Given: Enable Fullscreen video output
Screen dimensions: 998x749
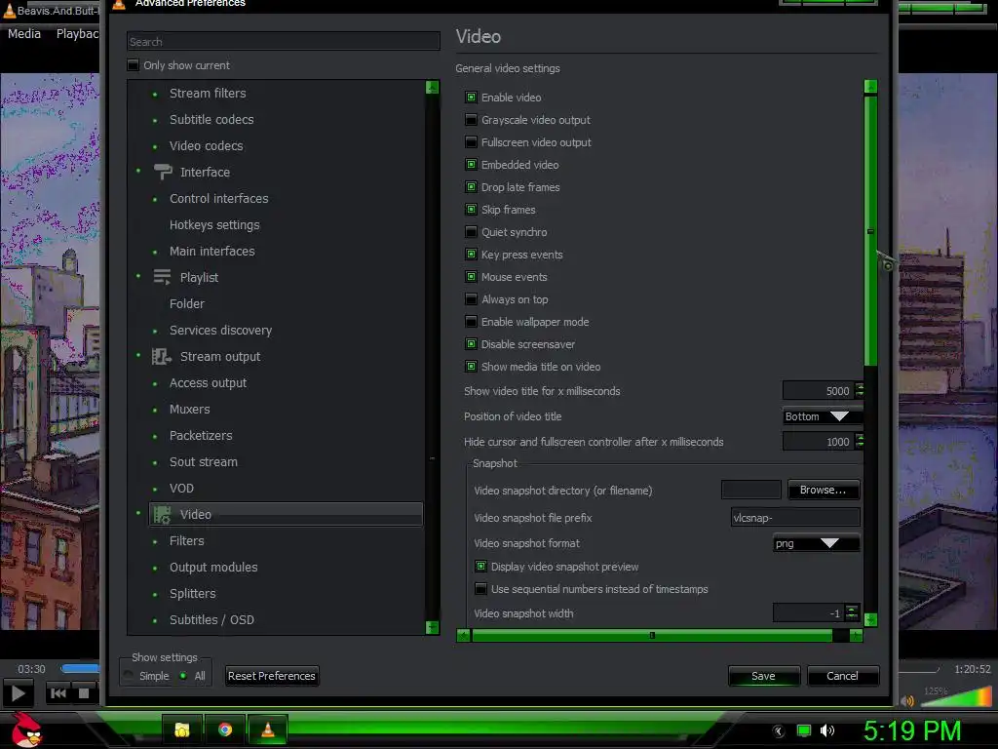Looking at the screenshot, I should pyautogui.click(x=471, y=142).
